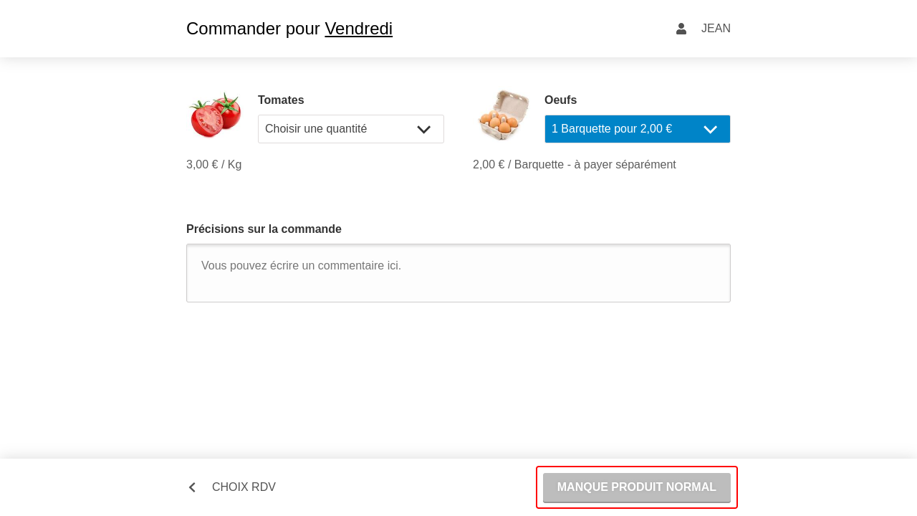The width and height of the screenshot is (917, 516).
Task: Click the back chevron icon beside CHOIX RDV
Action: [192, 487]
